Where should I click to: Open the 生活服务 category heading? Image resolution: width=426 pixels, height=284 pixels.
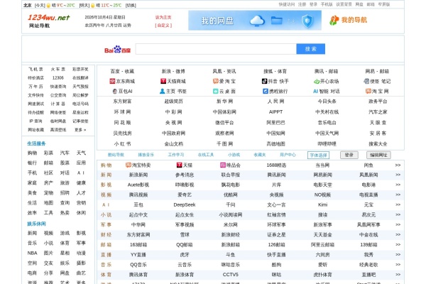36,143
